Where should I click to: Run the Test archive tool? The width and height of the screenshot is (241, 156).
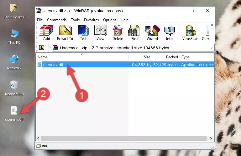[83, 32]
